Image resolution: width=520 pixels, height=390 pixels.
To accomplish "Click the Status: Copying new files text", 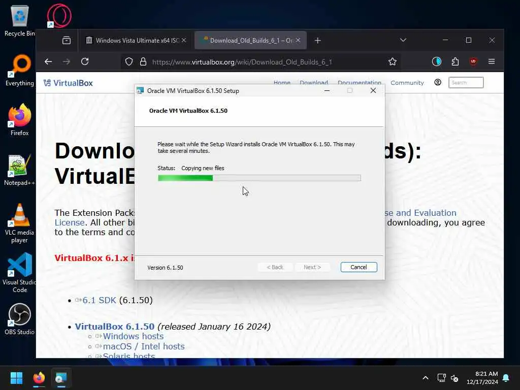I will (191, 168).
